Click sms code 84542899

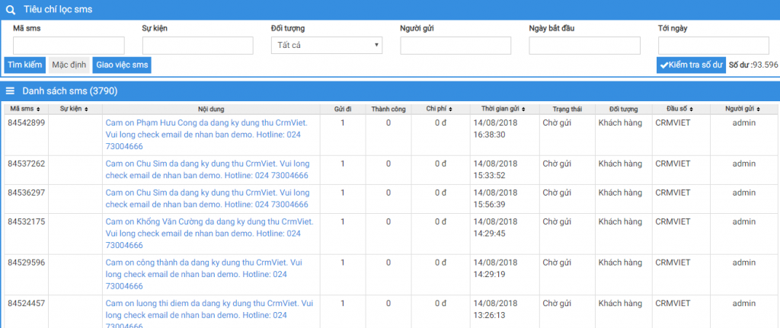click(27, 123)
